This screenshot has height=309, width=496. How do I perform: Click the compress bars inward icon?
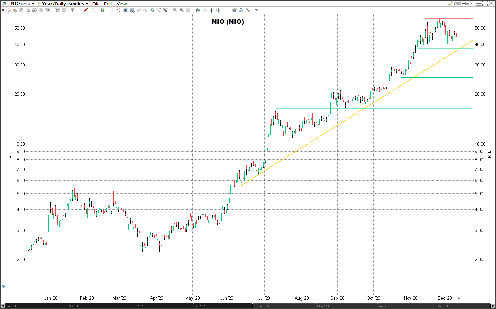218,10
